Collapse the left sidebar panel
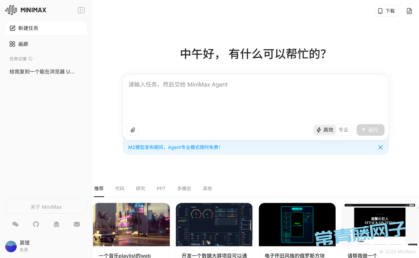Screen dimensions: 419x258 click(81, 10)
